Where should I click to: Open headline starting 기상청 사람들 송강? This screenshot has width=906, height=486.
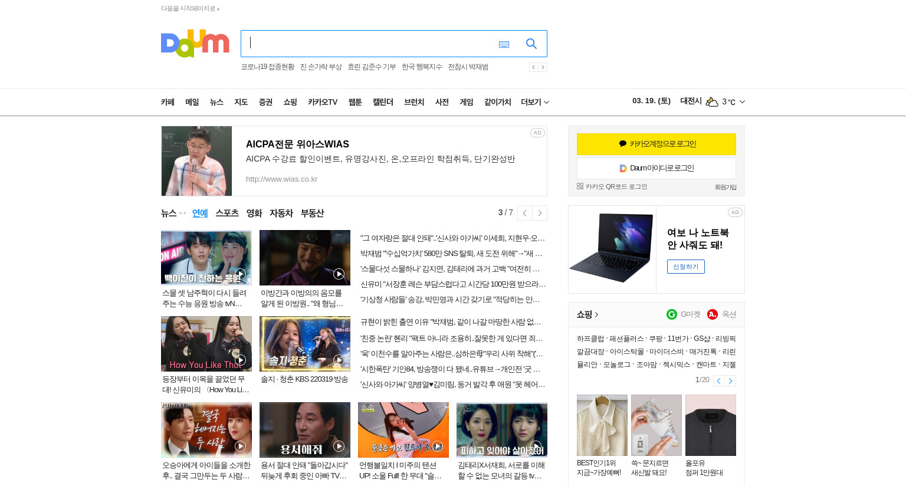[x=450, y=300]
